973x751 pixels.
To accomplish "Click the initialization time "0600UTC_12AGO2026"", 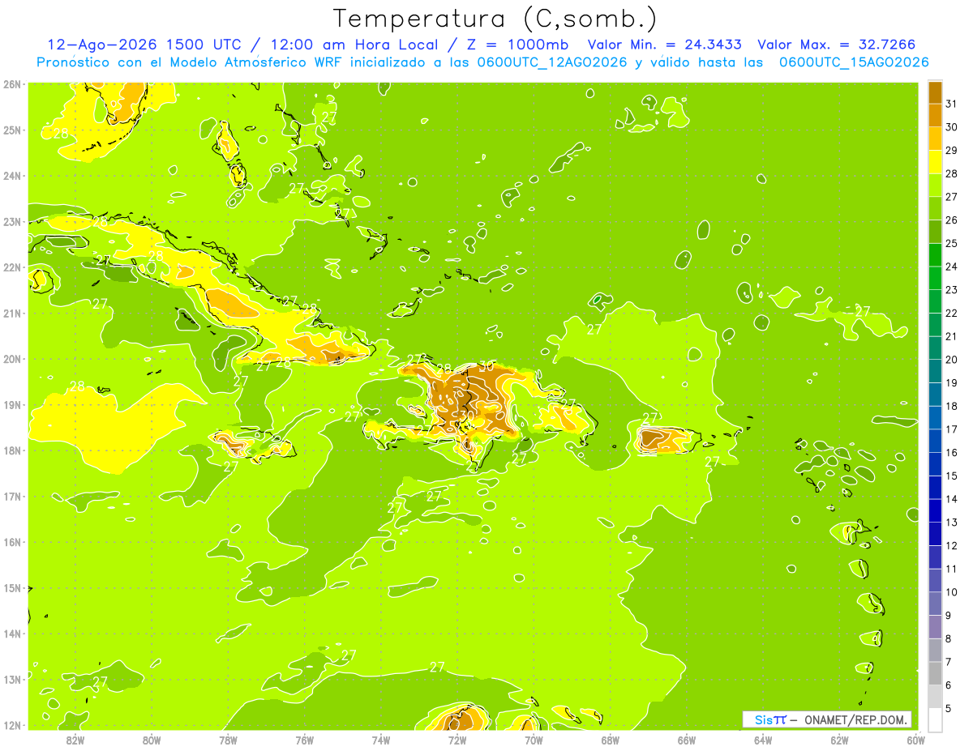I will coord(554,62).
